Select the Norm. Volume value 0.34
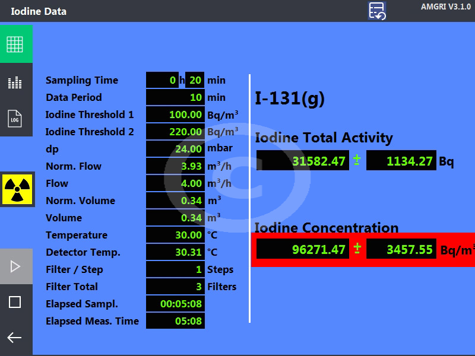 tap(175, 201)
